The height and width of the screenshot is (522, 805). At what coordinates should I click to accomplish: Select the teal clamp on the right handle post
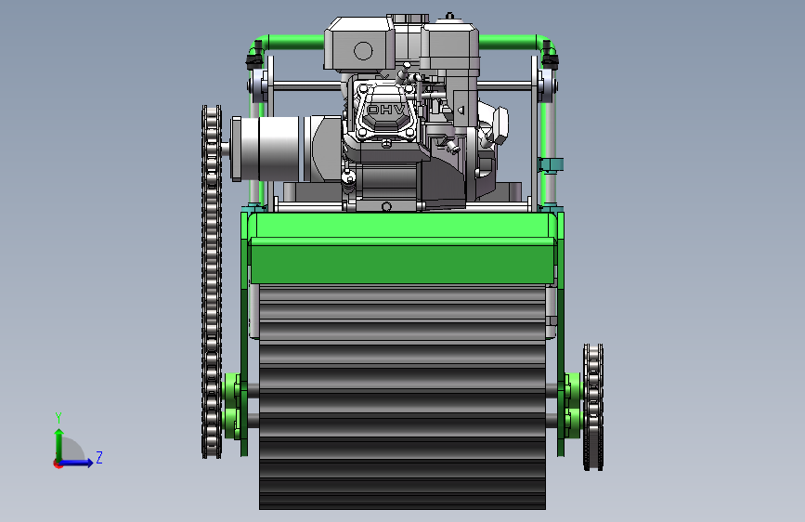551,165
